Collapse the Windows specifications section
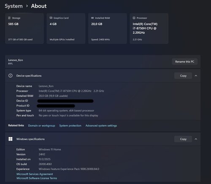 tap(196, 139)
